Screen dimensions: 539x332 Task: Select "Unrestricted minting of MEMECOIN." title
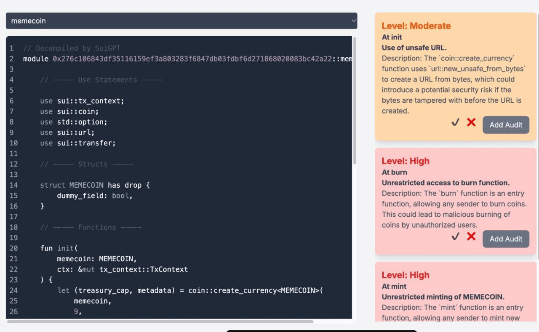[443, 297]
